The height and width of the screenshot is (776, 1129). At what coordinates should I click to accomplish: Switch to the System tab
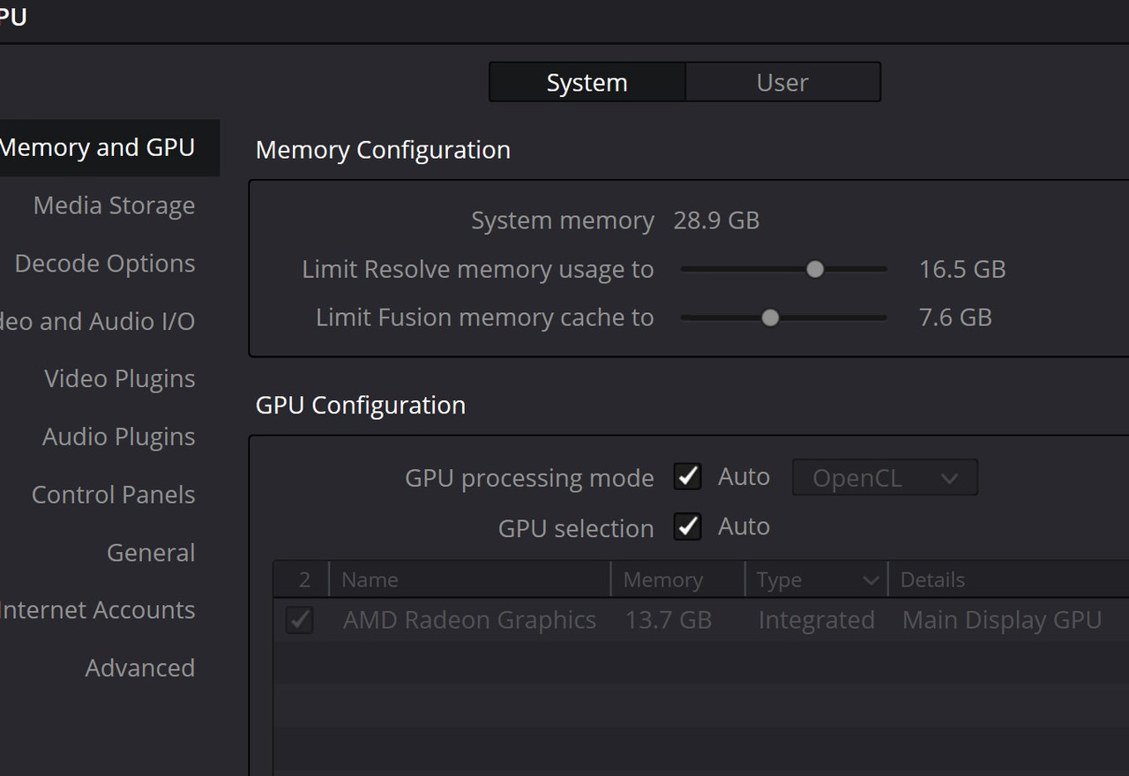click(x=587, y=82)
